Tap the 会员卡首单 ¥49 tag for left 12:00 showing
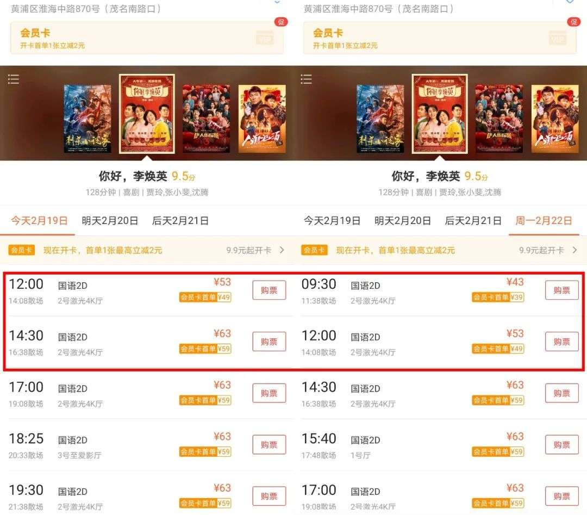The width and height of the screenshot is (587, 515). coord(205,297)
